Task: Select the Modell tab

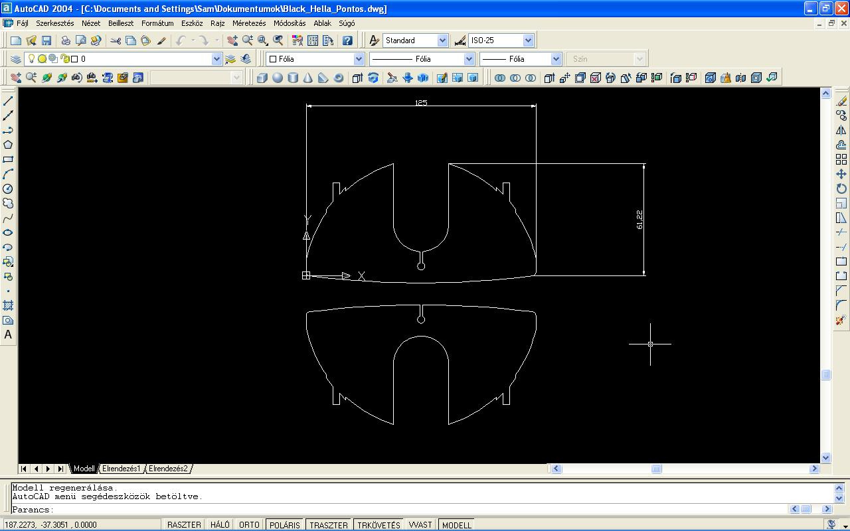Action: pyautogui.click(x=84, y=469)
